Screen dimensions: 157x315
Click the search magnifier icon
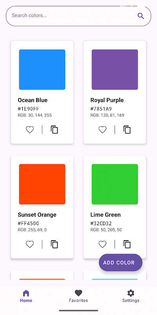pyautogui.click(x=141, y=16)
